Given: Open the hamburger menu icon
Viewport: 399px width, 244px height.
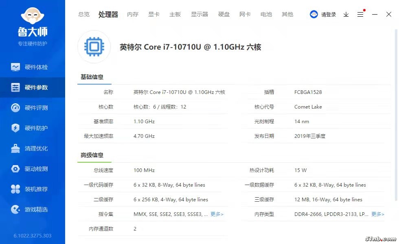Looking at the screenshot, I should (360, 15).
